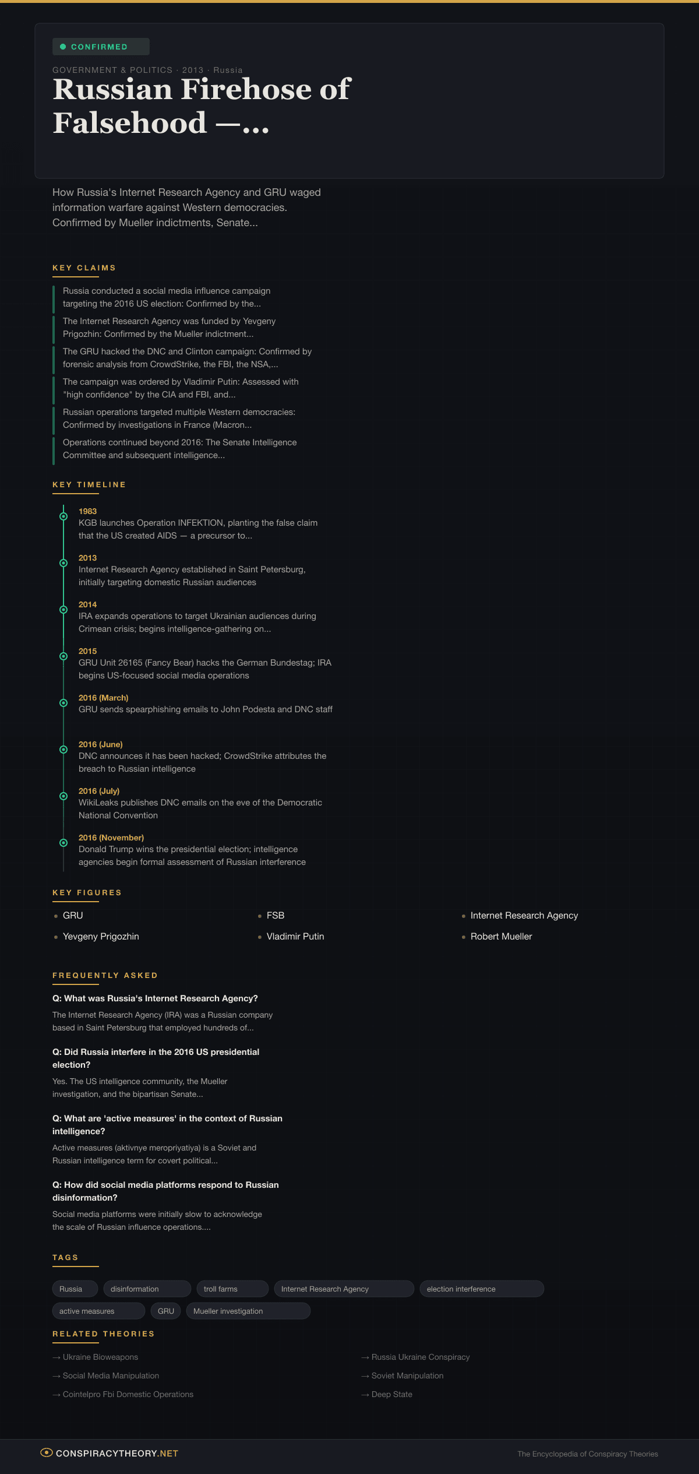This screenshot has width=699, height=1474.
Task: Select the 2013 timeline node
Action: tap(63, 563)
